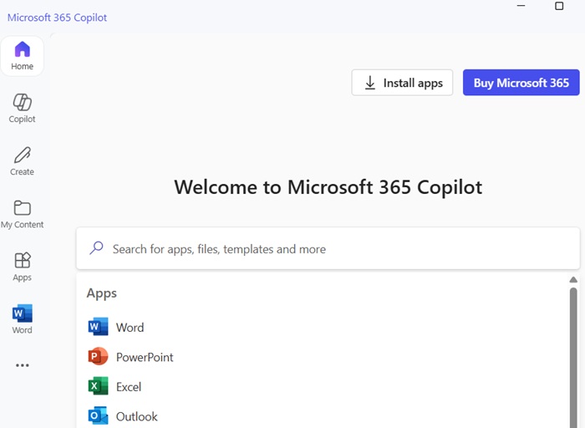
Task: Open the Home tab in sidebar
Action: click(x=22, y=56)
